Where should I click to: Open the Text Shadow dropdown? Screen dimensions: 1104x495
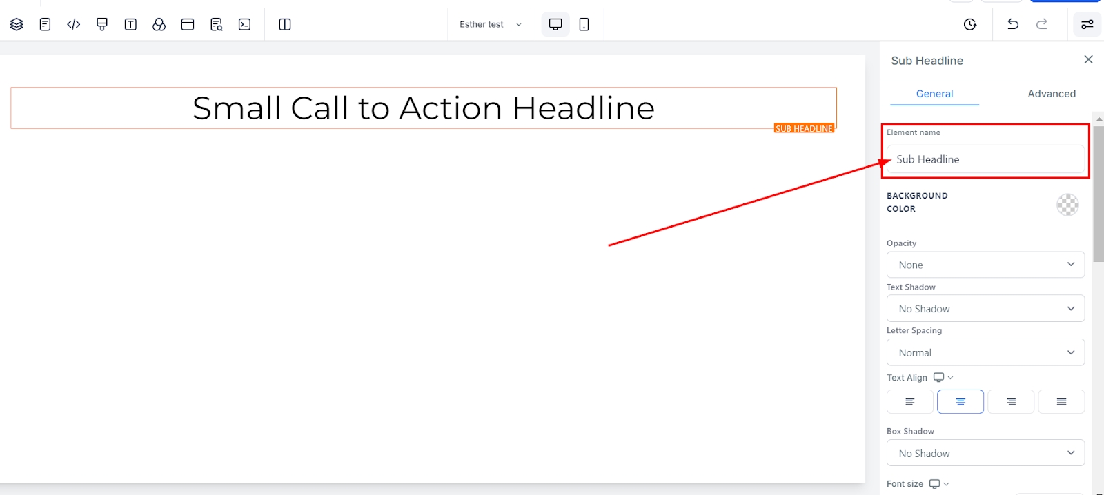click(985, 309)
